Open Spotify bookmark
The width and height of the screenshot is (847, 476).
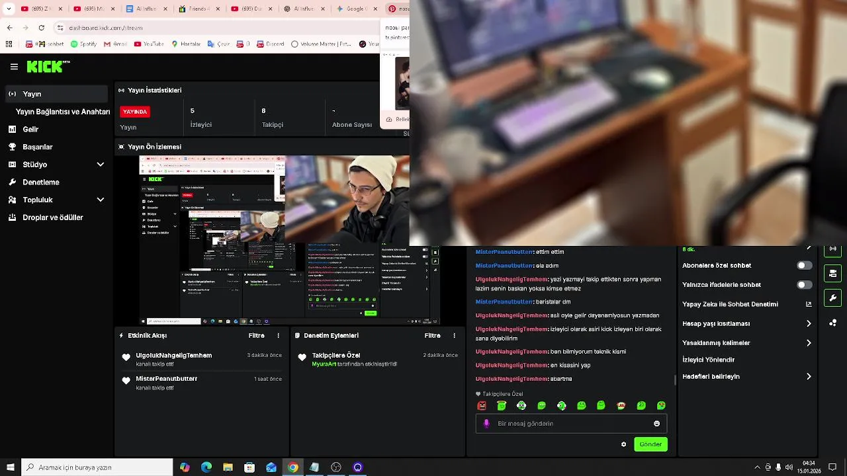83,44
